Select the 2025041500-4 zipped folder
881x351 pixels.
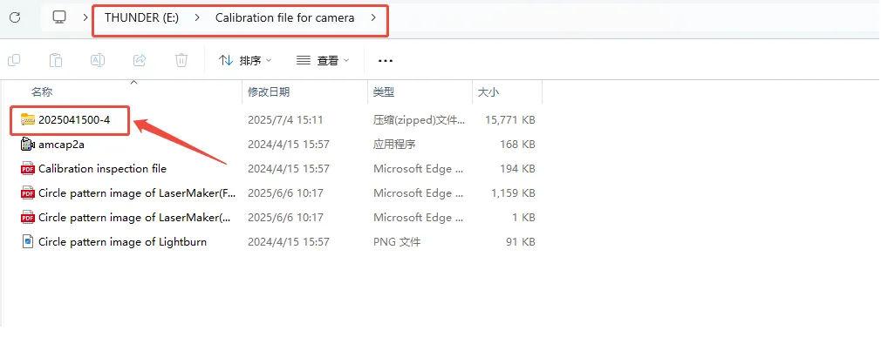(73, 120)
